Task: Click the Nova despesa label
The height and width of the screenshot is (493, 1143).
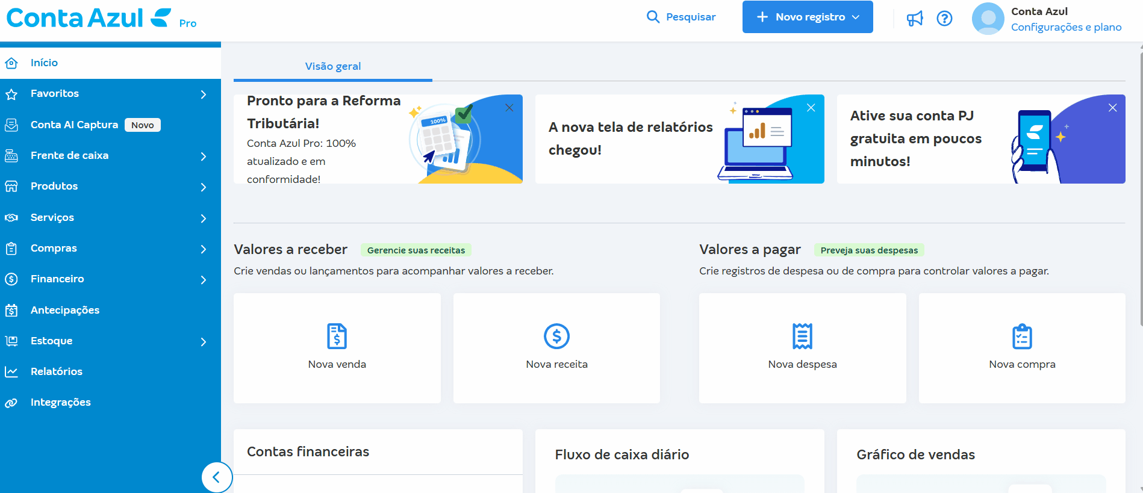Action: (x=802, y=364)
